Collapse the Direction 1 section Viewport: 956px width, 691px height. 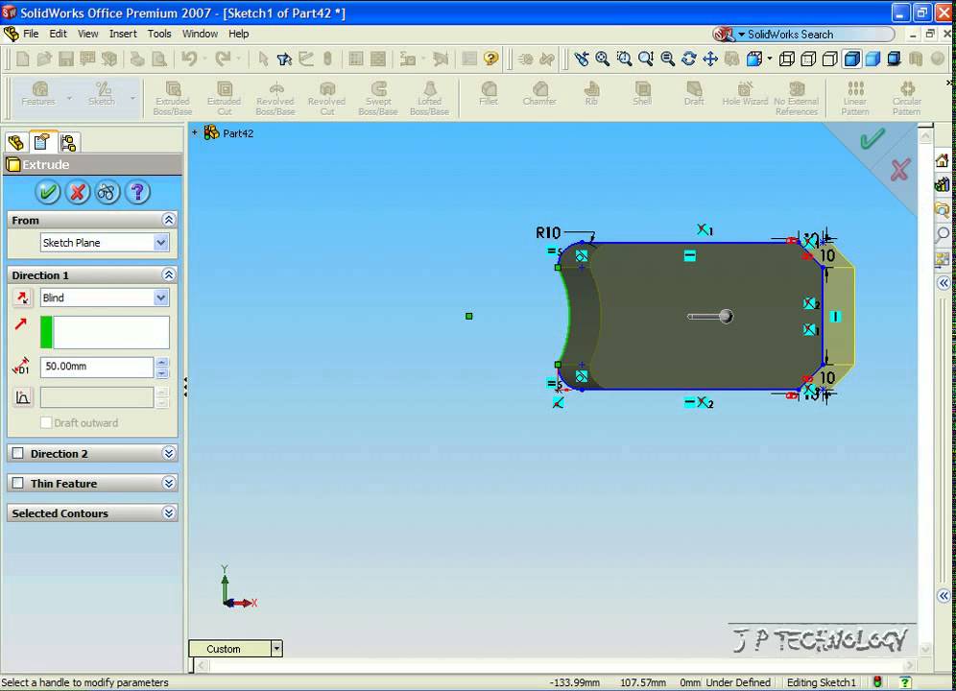pos(169,275)
